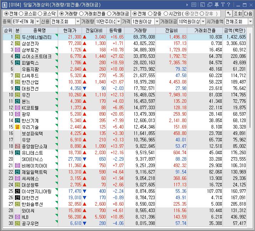
Task: Select the disabled 장후 radio button
Action: coord(202,14)
